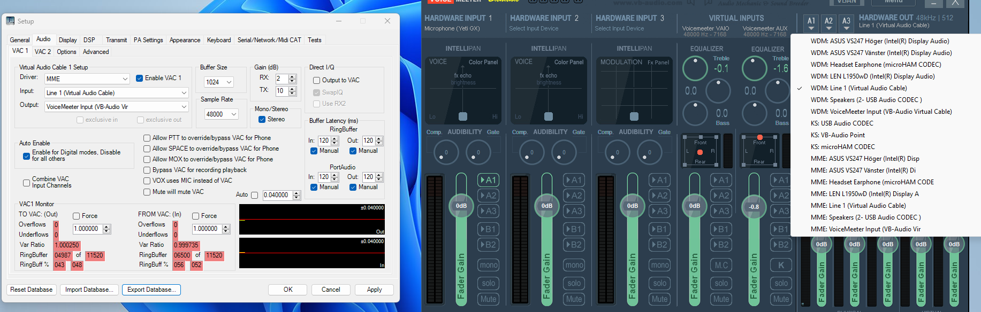Increase RX gain with the up arrow
Image resolution: width=981 pixels, height=312 pixels.
pyautogui.click(x=292, y=76)
